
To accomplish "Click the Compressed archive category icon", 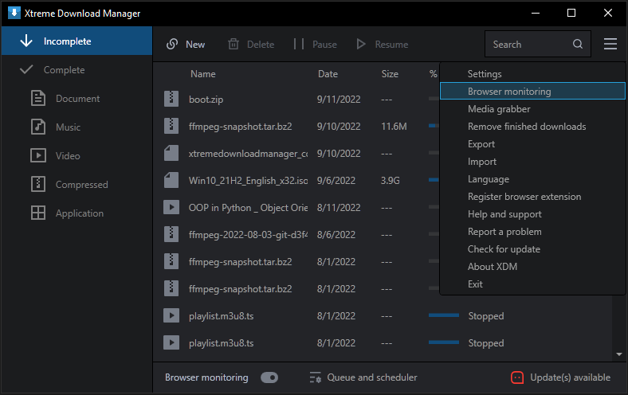I will pyautogui.click(x=38, y=184).
